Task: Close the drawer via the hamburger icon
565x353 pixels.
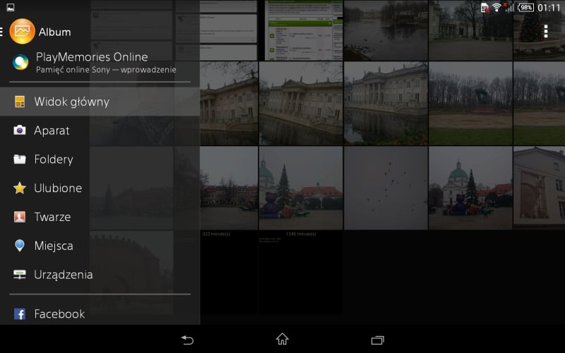Action: point(1,32)
